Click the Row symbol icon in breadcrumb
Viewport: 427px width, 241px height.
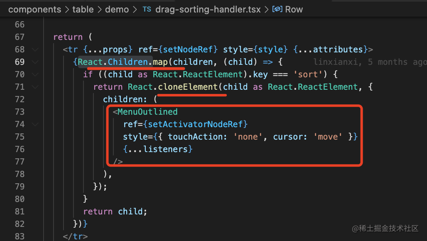277,9
